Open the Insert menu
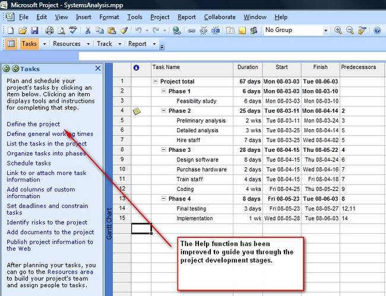This screenshot has width=386, height=296. click(x=84, y=17)
